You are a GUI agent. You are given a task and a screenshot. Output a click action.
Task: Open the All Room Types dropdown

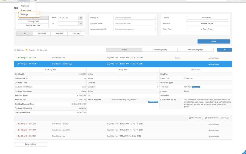[x=207, y=29]
